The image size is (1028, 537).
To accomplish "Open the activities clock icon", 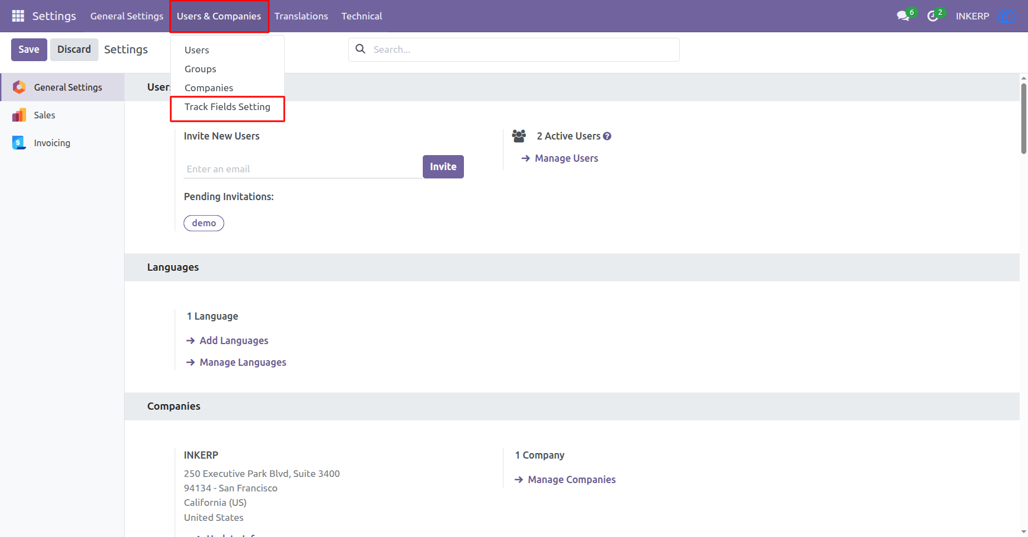I will (933, 16).
